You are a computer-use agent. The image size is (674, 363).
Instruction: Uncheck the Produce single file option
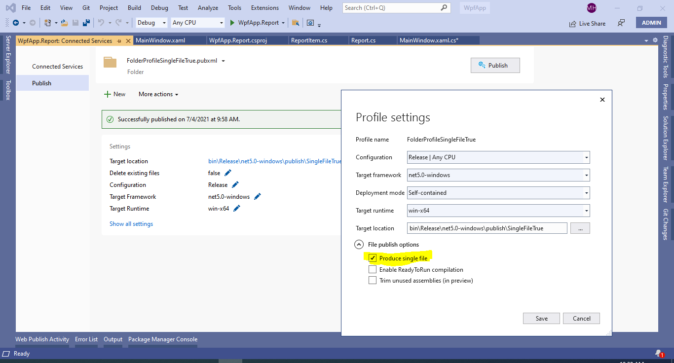(373, 258)
